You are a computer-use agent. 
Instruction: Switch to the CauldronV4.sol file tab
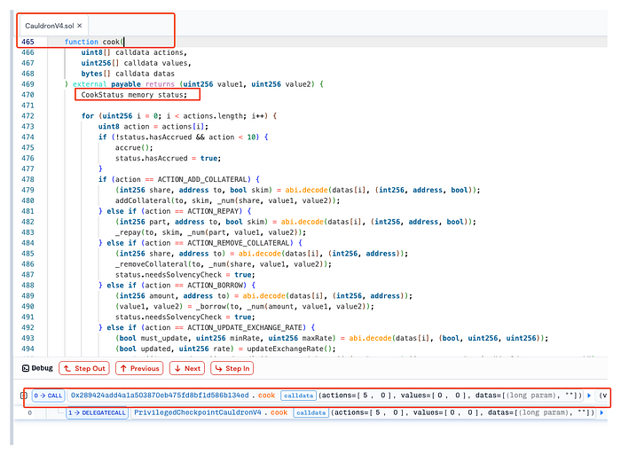tap(49, 27)
